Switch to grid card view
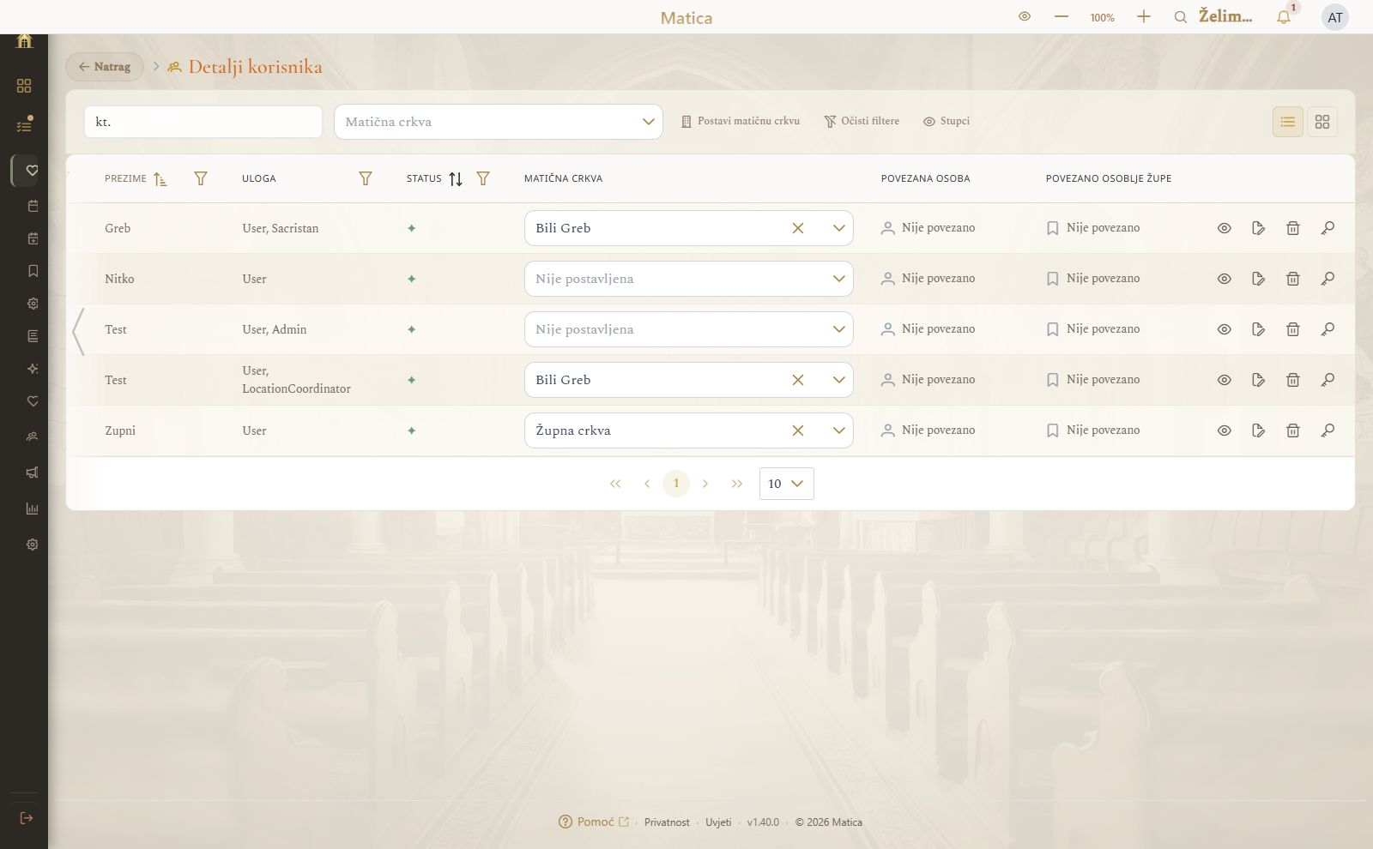This screenshot has height=849, width=1373. coord(1322,122)
